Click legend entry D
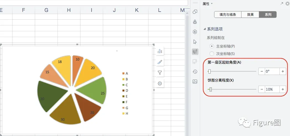Screen dimensions: 290x136 (x=125, y=91)
